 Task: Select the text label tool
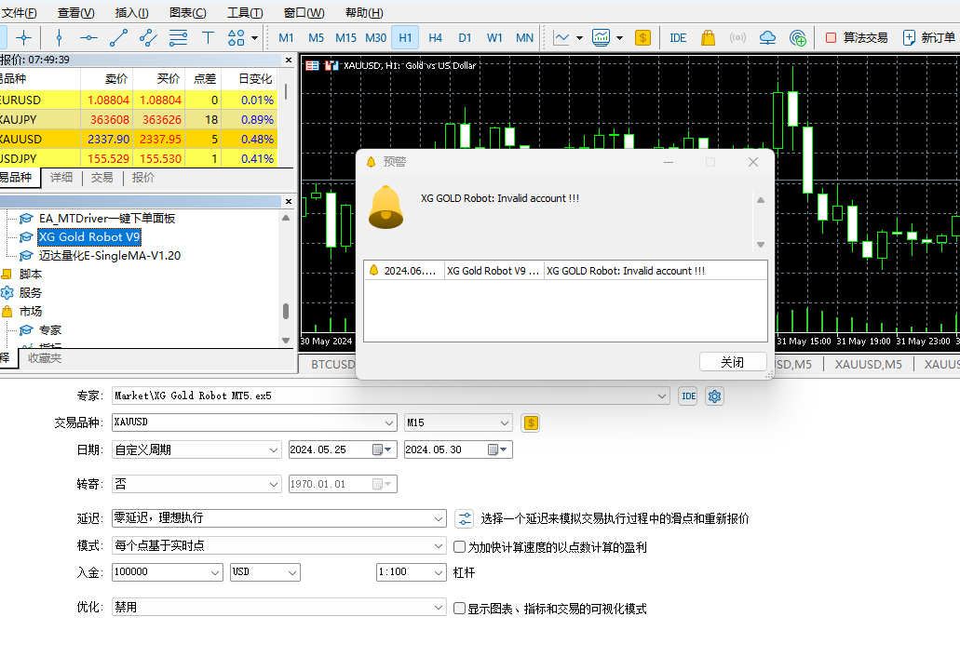[208, 38]
